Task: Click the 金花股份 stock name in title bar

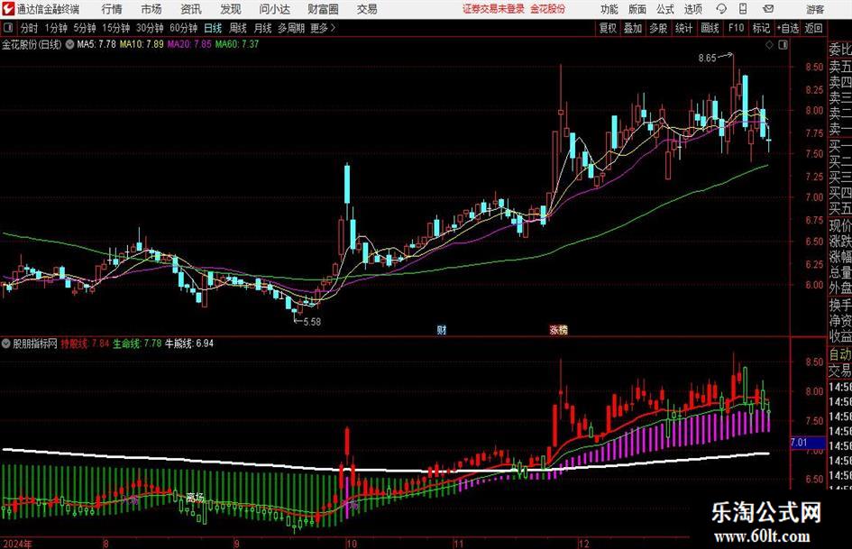Action: 548,9
